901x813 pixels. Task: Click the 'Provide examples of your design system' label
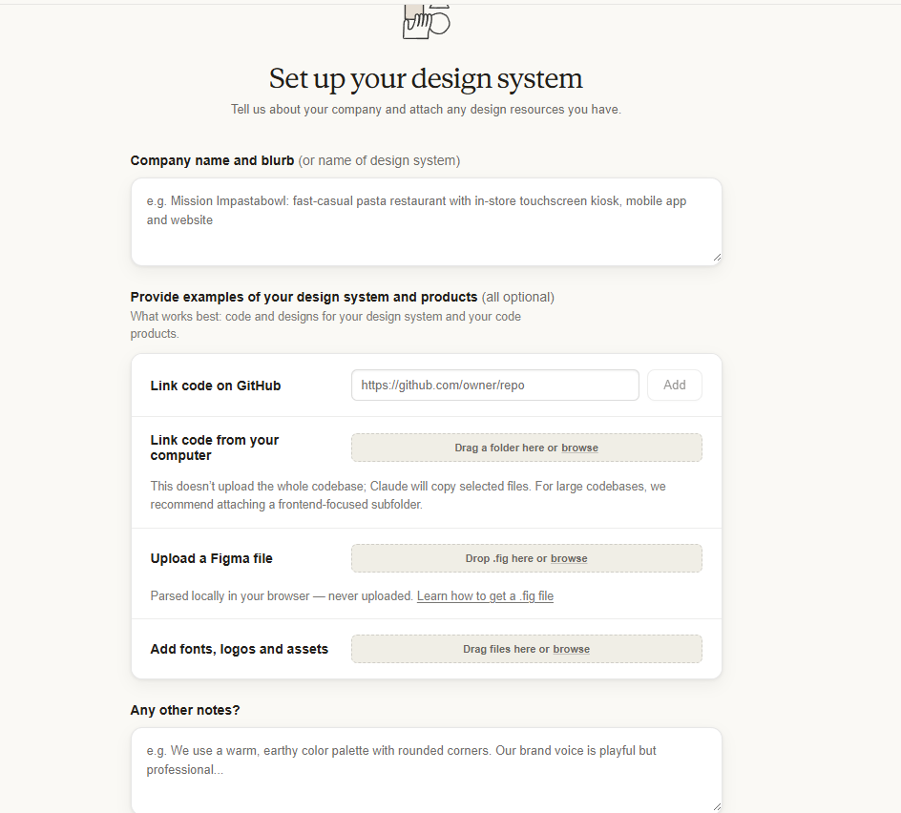pos(304,297)
